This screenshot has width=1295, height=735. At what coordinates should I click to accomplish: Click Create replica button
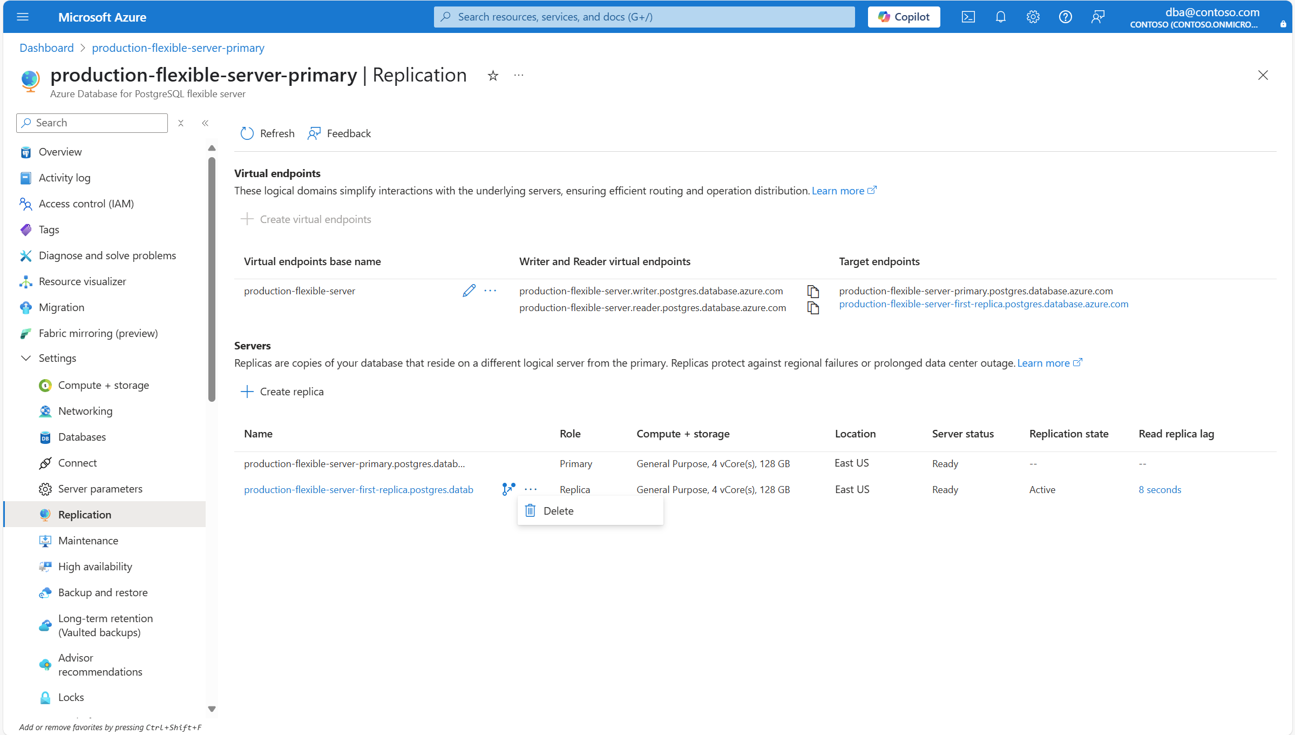[x=282, y=392]
